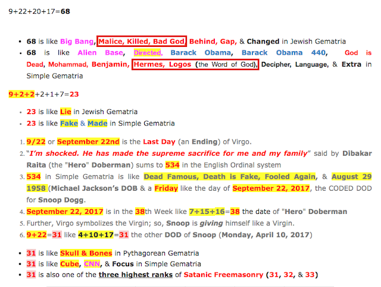
Task: Click the bold word "Ending"
Action: pyautogui.click(x=205, y=141)
